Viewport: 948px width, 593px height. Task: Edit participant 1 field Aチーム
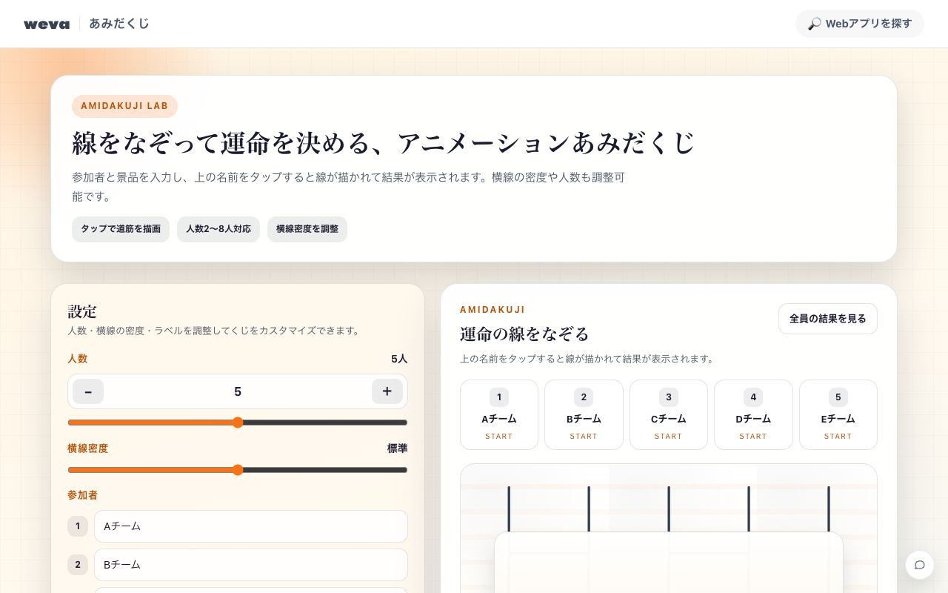(251, 526)
